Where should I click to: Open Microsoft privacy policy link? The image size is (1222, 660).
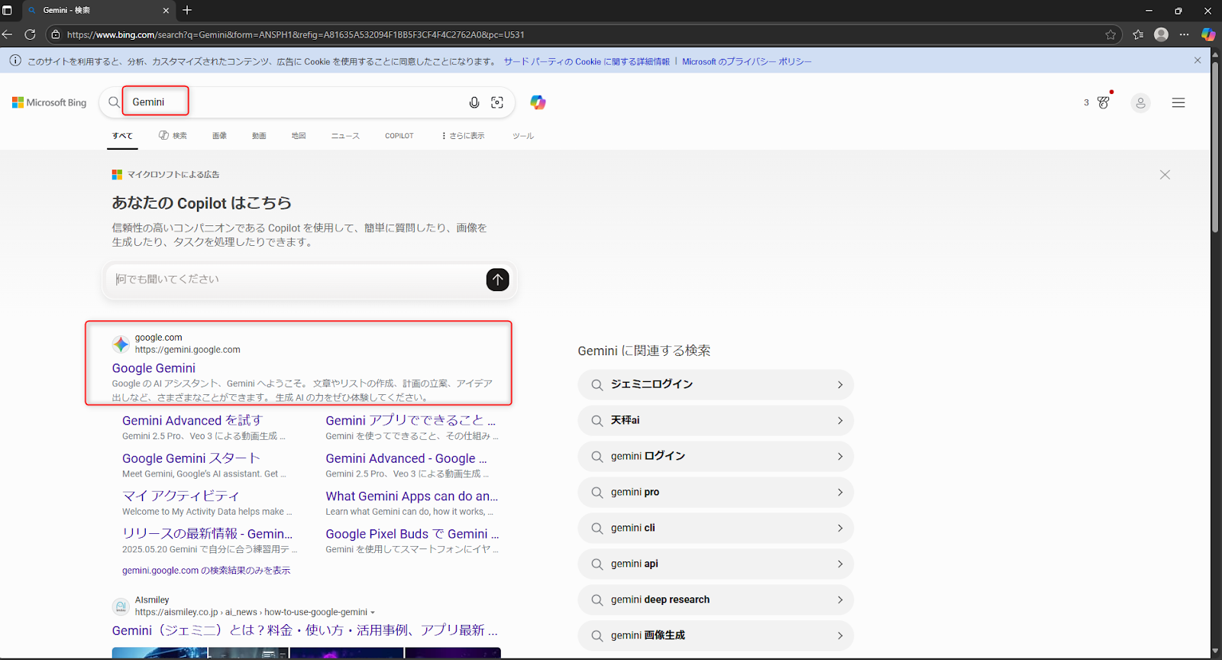coord(747,61)
